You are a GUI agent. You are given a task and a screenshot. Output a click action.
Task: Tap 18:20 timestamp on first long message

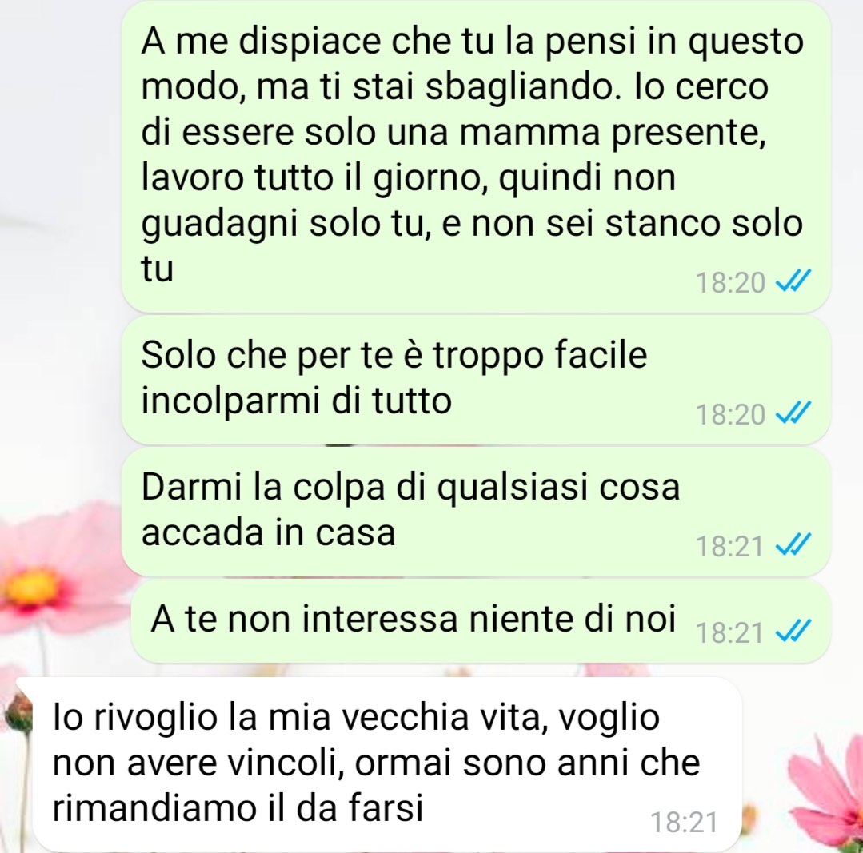730,283
